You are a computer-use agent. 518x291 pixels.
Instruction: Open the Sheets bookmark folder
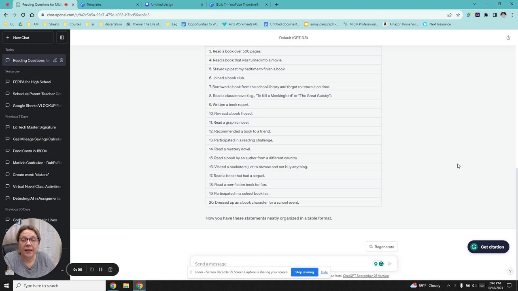click(x=51, y=24)
